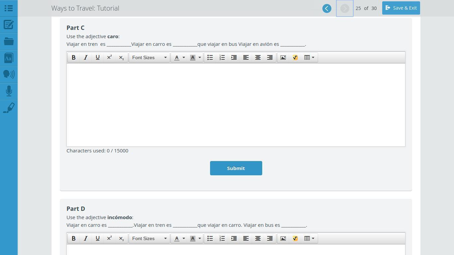
Task: Increase indent in Part D editor
Action: tap(234, 238)
